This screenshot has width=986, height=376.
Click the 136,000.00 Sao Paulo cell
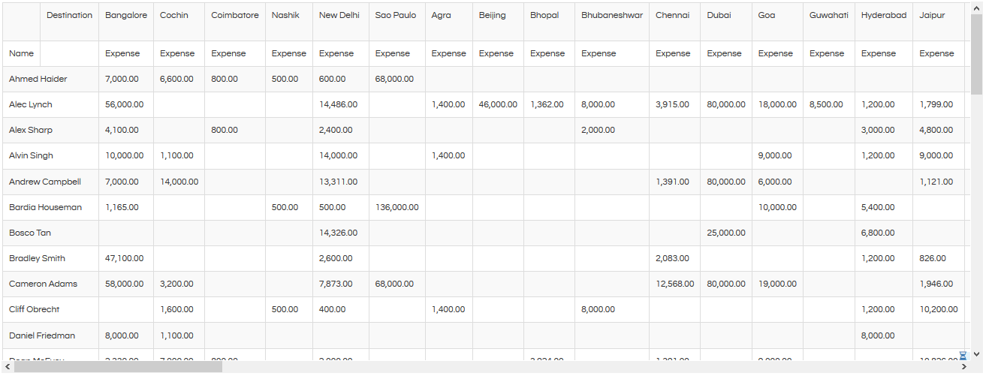(x=397, y=207)
